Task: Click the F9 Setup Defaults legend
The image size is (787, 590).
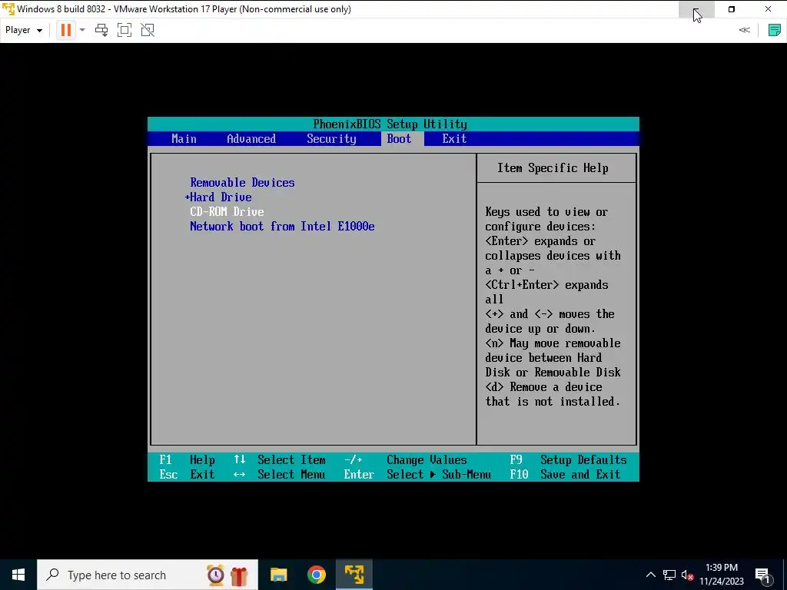Action: [x=568, y=459]
